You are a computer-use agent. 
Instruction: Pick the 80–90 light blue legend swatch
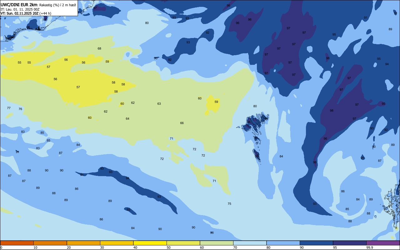point(283,243)
